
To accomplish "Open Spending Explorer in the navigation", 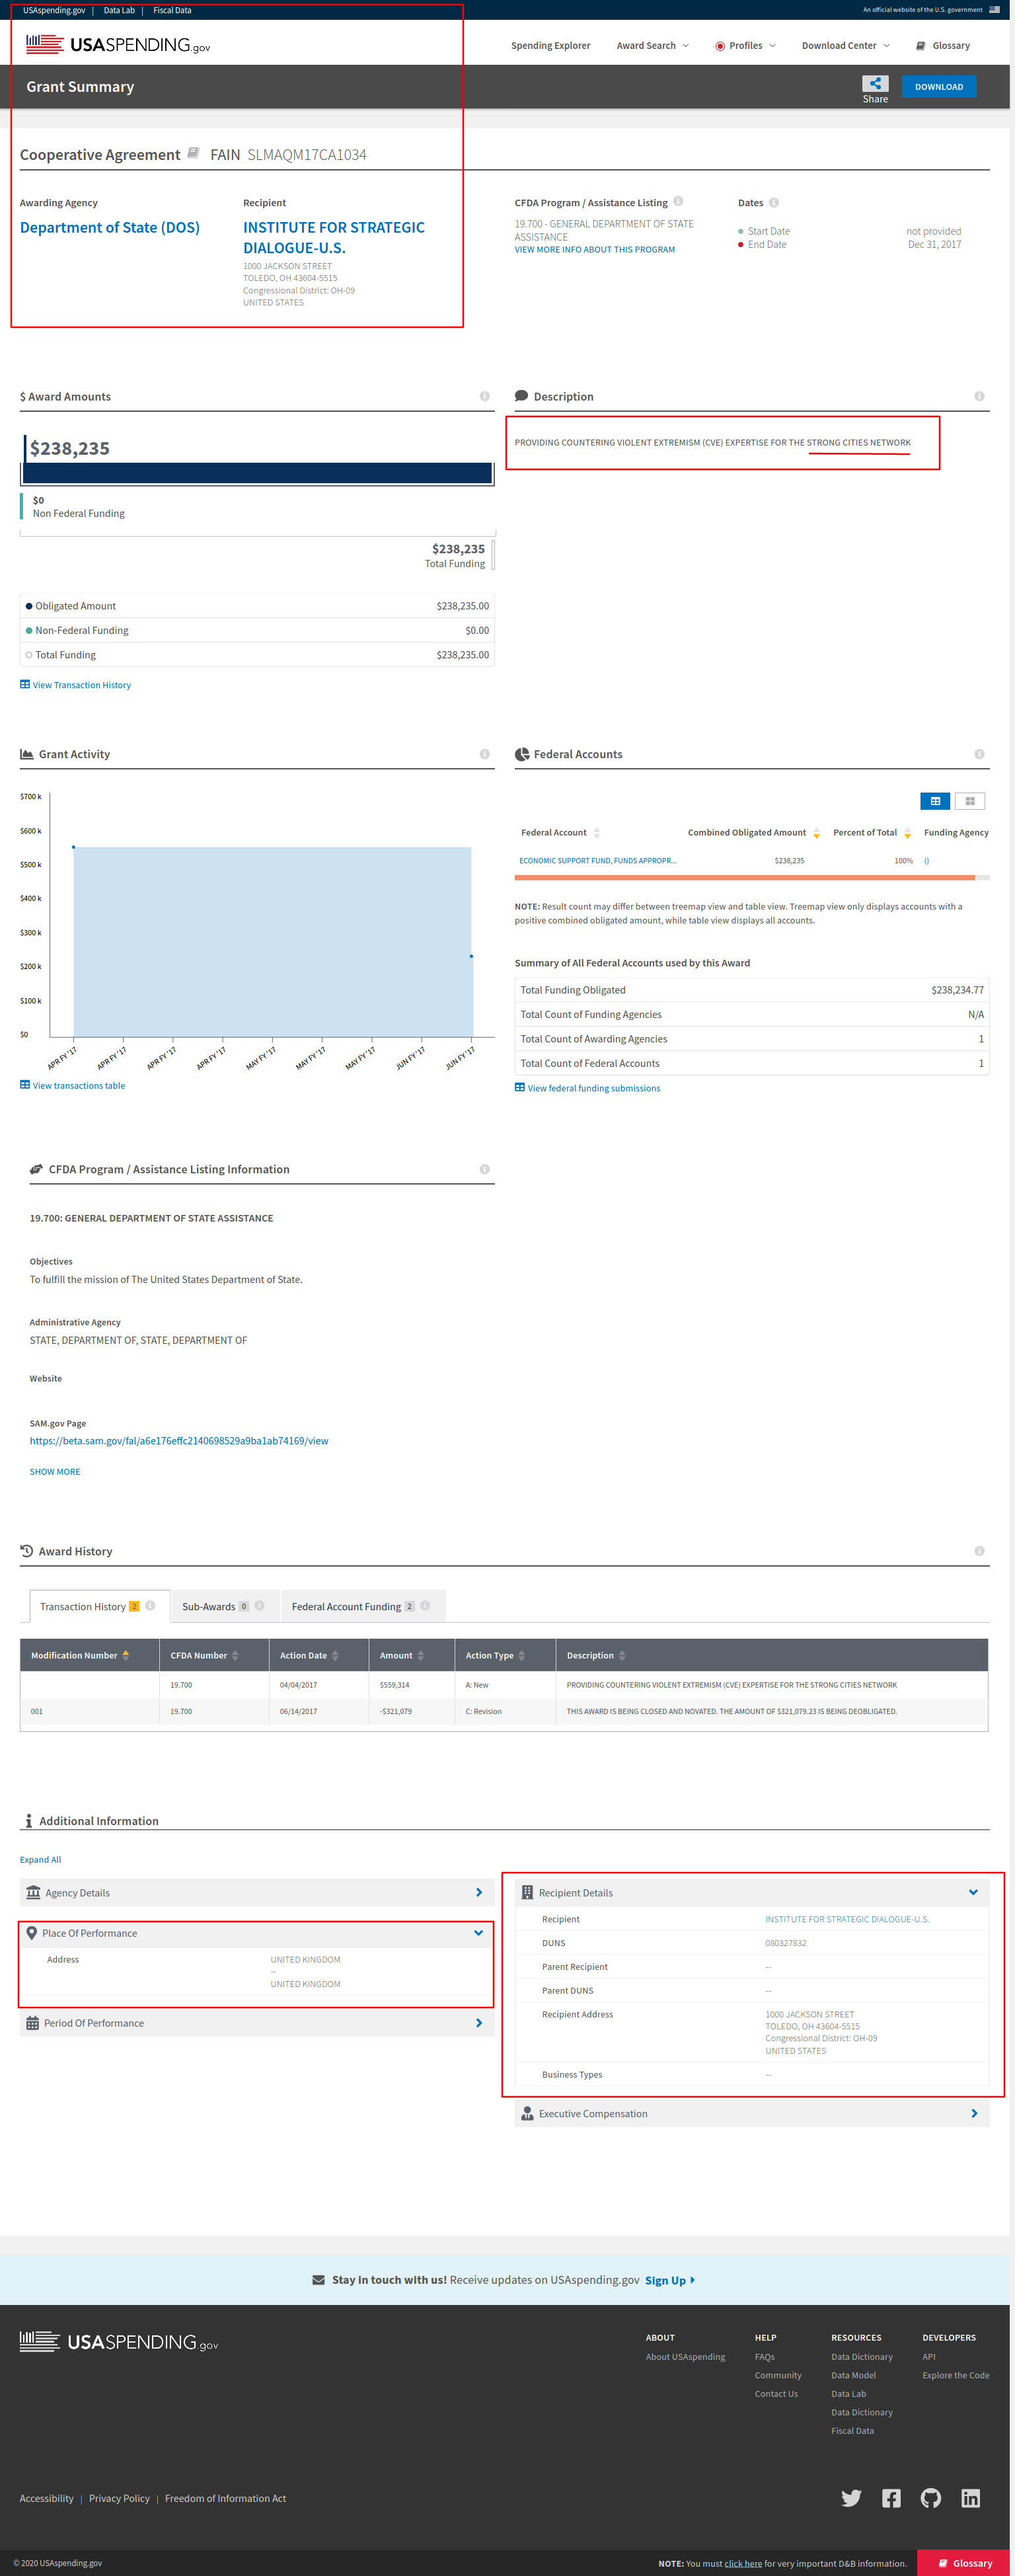I will pyautogui.click(x=551, y=46).
